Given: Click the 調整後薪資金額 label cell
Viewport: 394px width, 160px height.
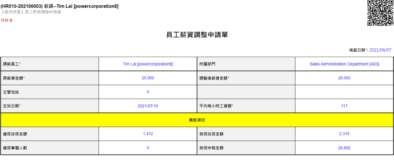Looking at the screenshot, I should 246,78.
